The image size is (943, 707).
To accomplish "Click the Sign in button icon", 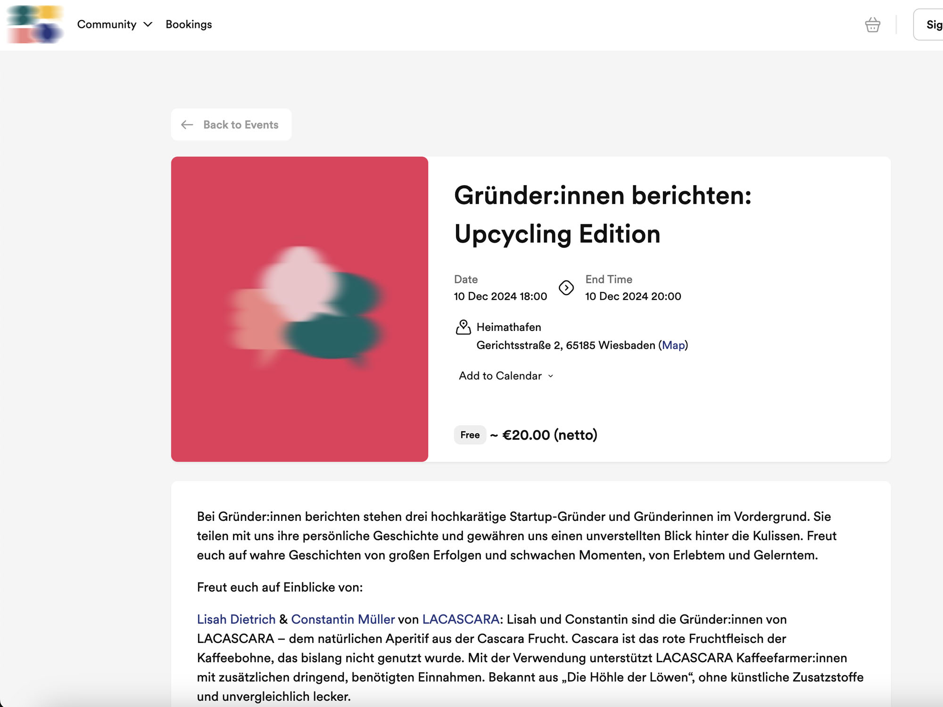I will pyautogui.click(x=932, y=24).
